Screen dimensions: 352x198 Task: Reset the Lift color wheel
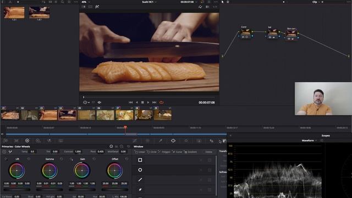pos(29,159)
